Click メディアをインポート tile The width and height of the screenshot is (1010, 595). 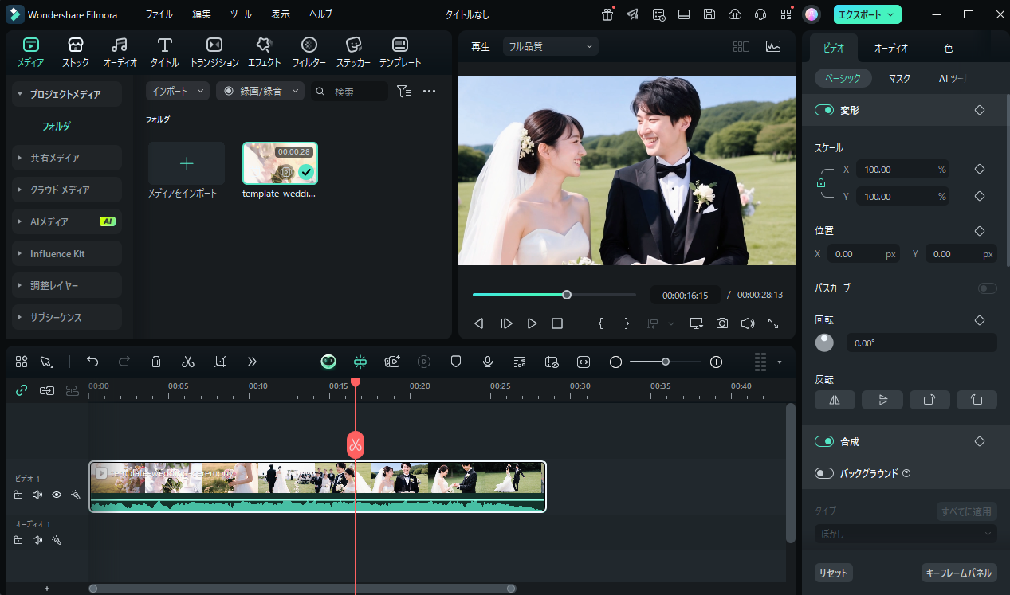[x=187, y=163]
